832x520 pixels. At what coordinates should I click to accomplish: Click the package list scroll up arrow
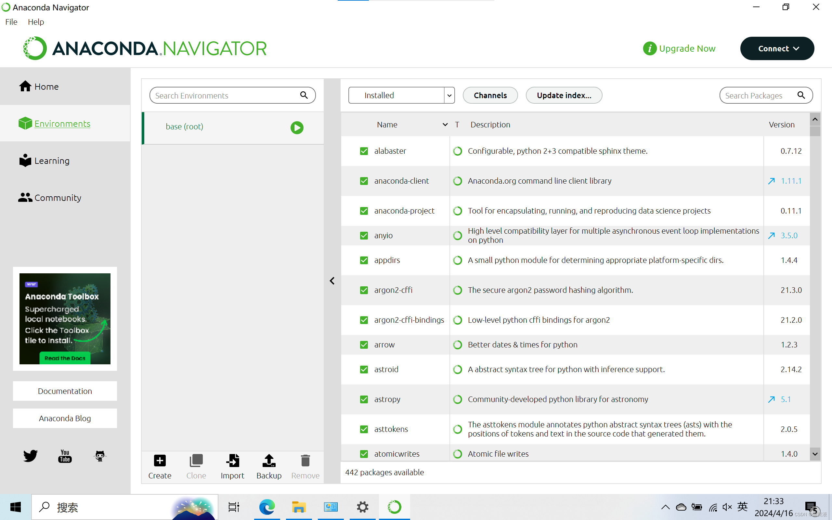(x=815, y=119)
